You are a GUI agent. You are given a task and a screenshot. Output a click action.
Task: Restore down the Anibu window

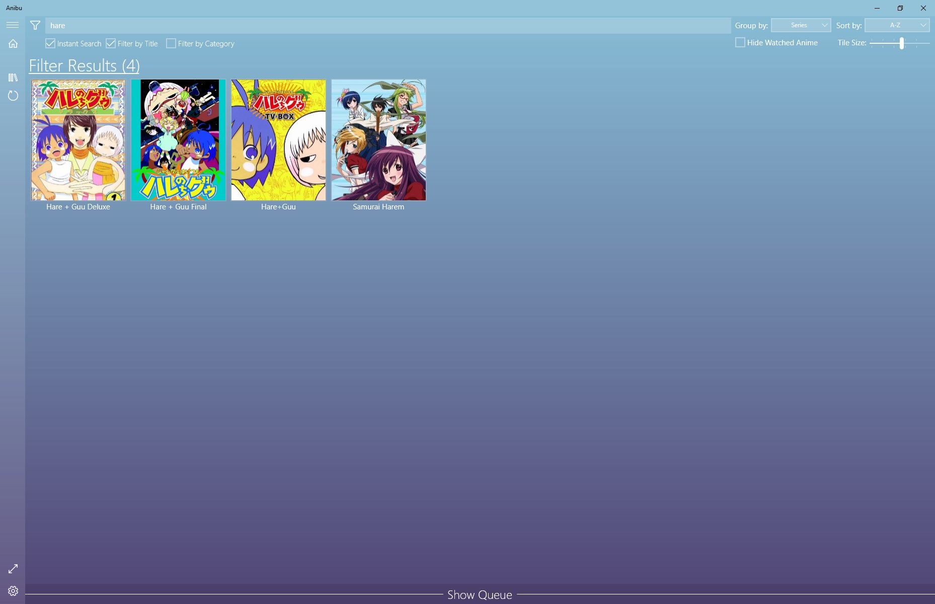[900, 8]
